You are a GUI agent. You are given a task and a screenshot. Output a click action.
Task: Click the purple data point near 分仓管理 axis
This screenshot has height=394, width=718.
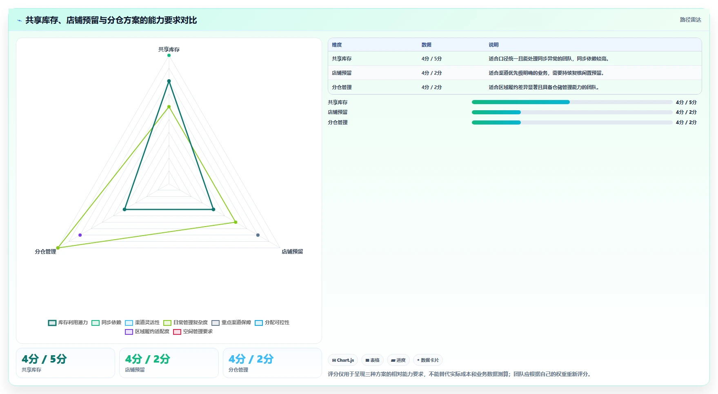pos(80,235)
